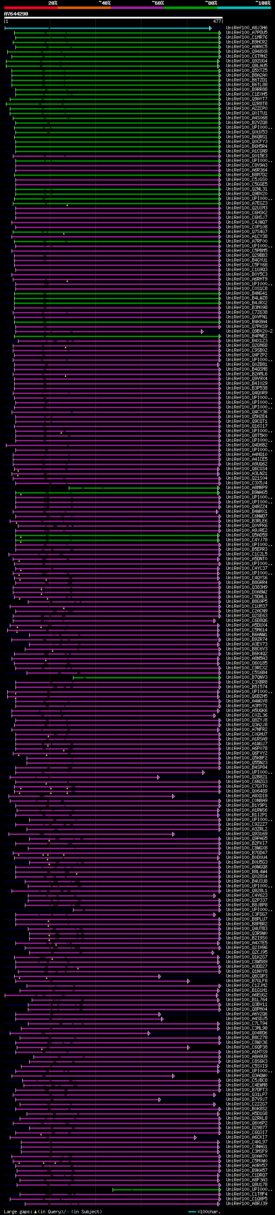Image resolution: width=275 pixels, height=1215 pixels.
Task: Select label UniRef100_B4GYU1
Action: 247,260
